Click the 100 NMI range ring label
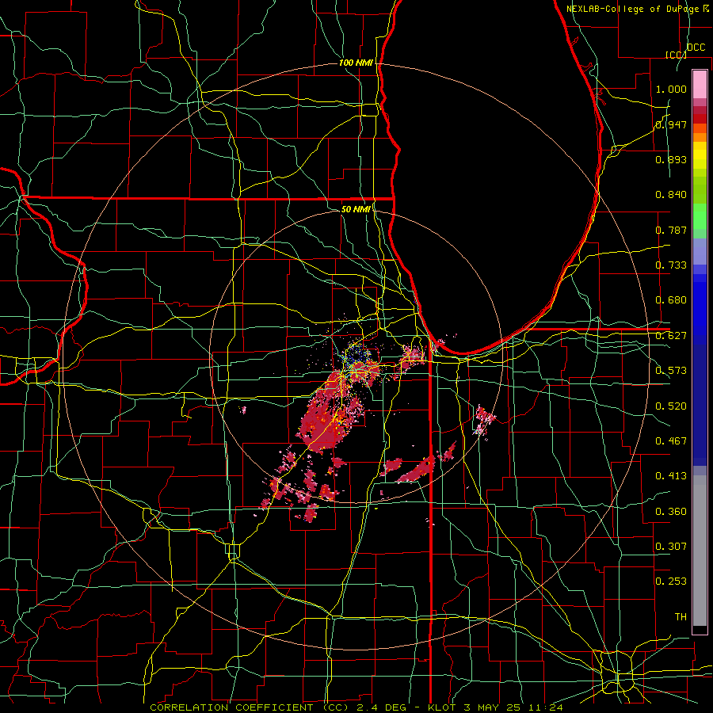 356,63
